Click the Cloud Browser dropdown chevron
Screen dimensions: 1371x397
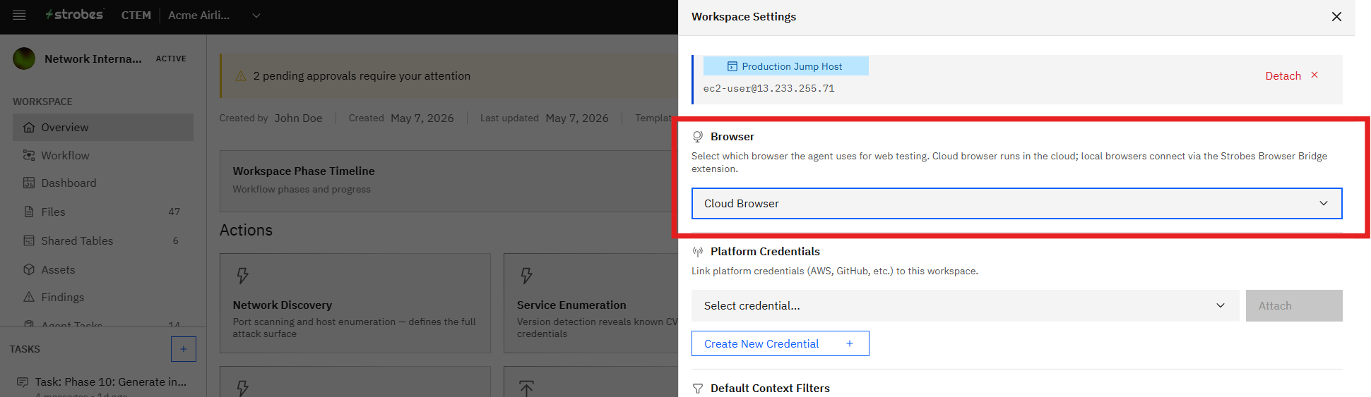click(x=1324, y=203)
